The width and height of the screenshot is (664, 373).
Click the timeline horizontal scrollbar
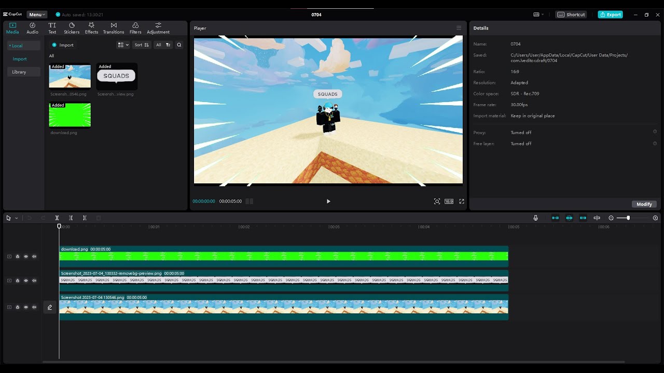334,362
